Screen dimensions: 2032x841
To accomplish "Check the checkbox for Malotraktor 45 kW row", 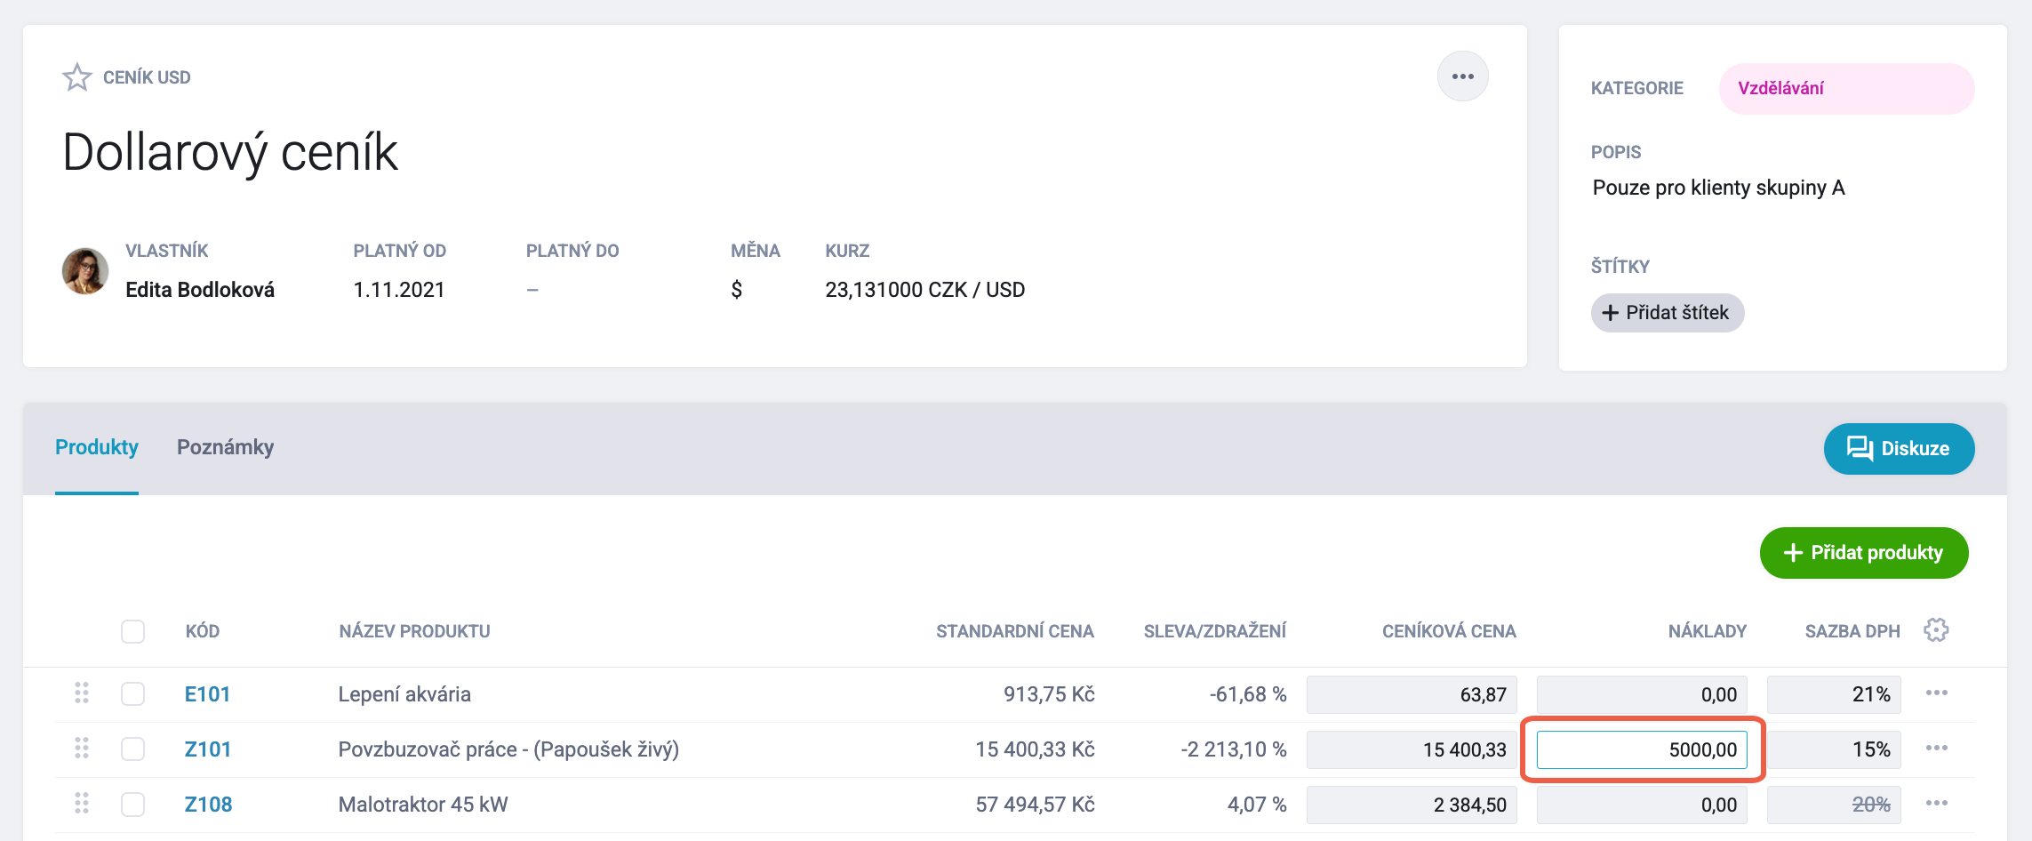I will click(x=133, y=804).
